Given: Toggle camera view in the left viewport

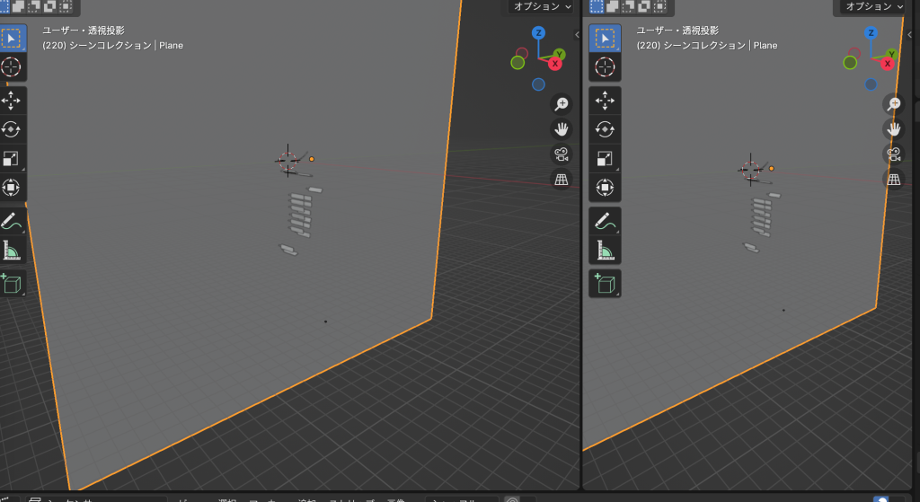Looking at the screenshot, I should 562,154.
